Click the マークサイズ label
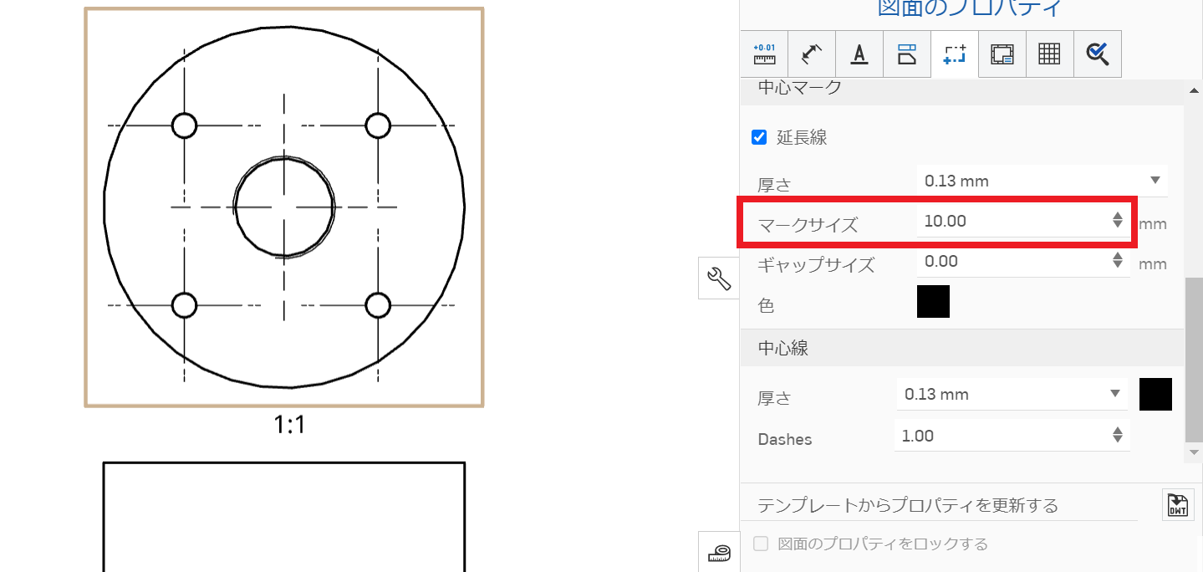Screen dimensions: 1203x572 click(808, 225)
